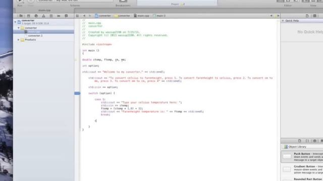Viewport: 323px width, 181px height.
Task: Show the File Template library
Action: [x=299, y=141]
